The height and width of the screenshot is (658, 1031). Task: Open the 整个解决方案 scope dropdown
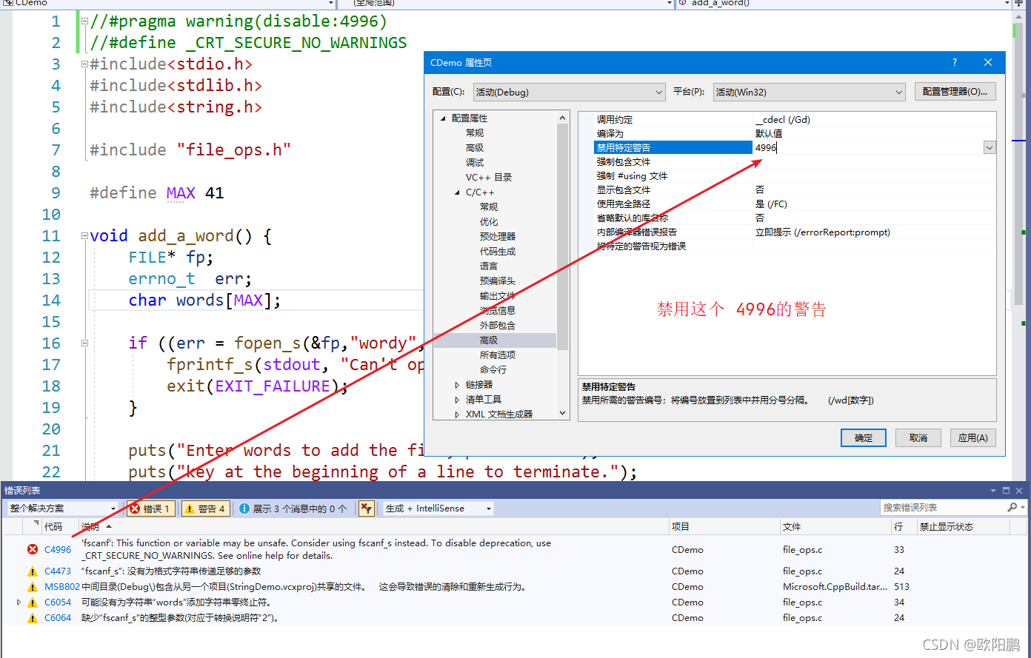(x=62, y=508)
